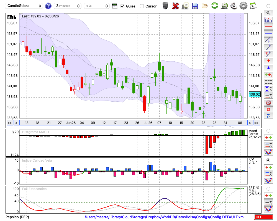Select the magnifying glass zoom tool
Viewport: 277px width, 221px height.
coord(268,13)
